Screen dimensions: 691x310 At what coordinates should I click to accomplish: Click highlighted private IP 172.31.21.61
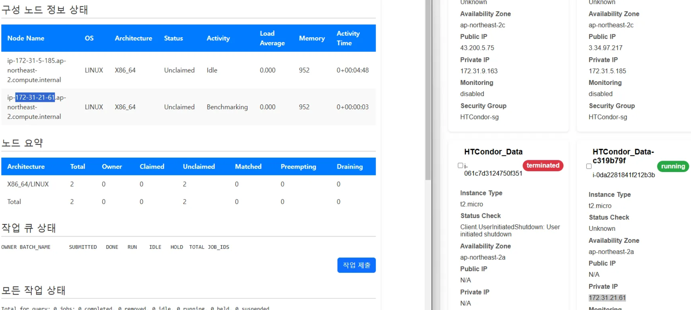point(607,298)
